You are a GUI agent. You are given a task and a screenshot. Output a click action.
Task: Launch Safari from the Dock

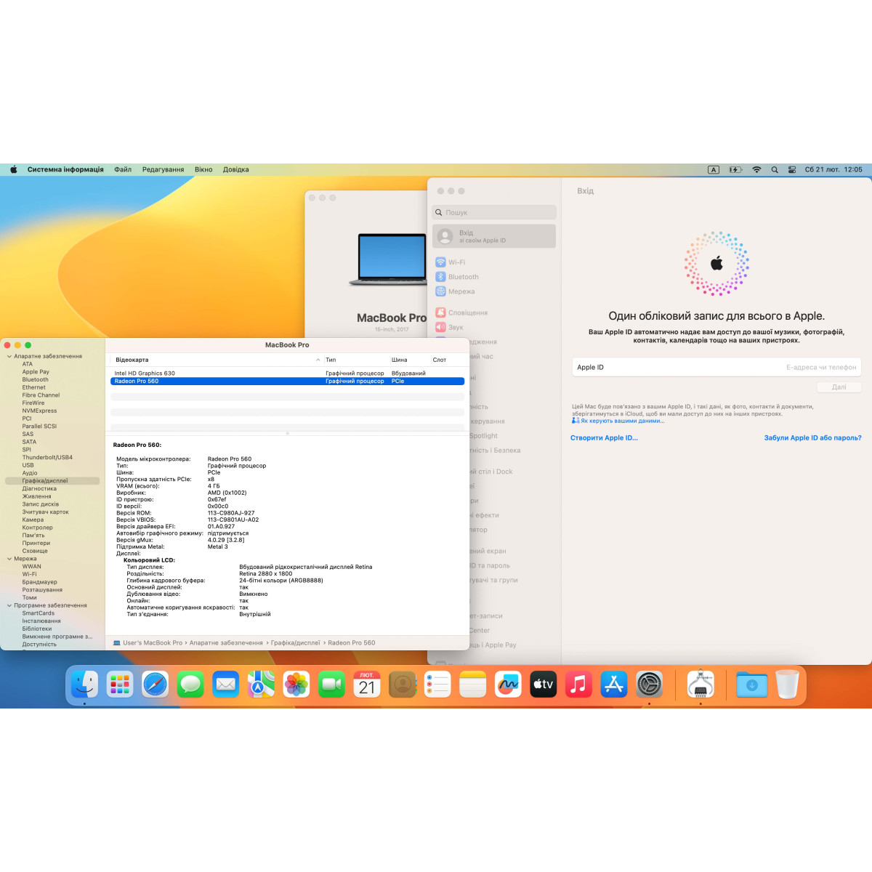pyautogui.click(x=155, y=684)
